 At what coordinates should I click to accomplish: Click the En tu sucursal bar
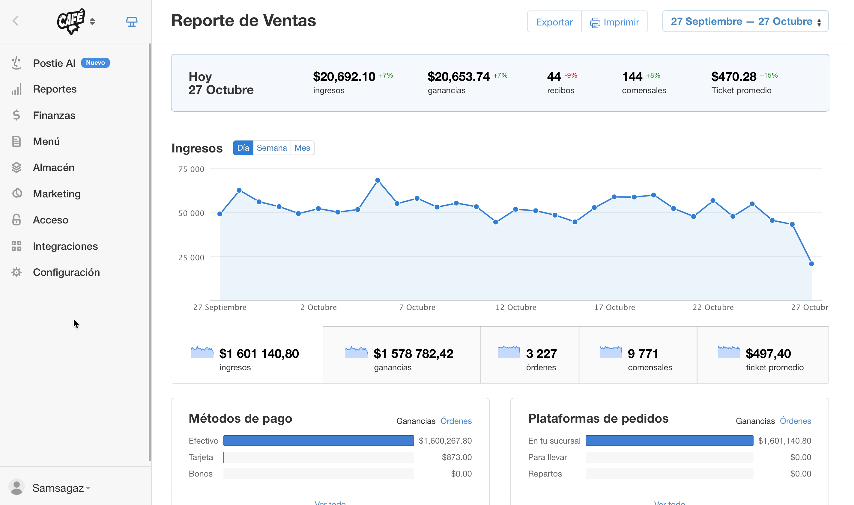point(669,441)
